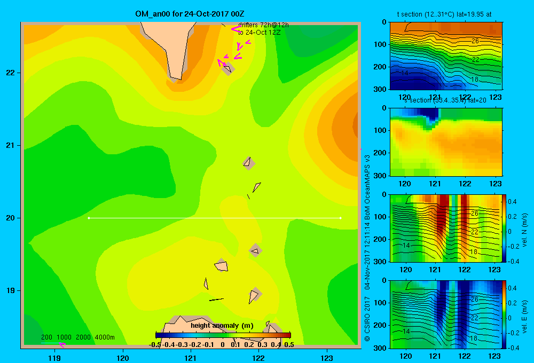Click the "drifters 72h@12h" legend text
Screen dimensions: 534x363
point(263,25)
